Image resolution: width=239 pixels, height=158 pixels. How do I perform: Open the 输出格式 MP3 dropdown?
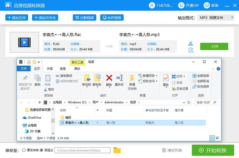pyautogui.click(x=215, y=18)
